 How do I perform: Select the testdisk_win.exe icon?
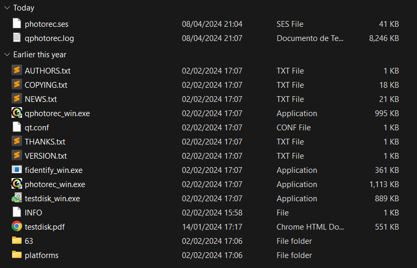tap(17, 198)
